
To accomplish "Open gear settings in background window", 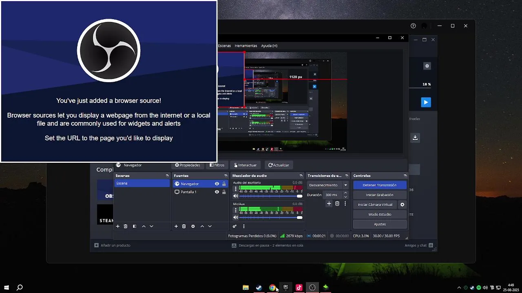I will point(427,66).
